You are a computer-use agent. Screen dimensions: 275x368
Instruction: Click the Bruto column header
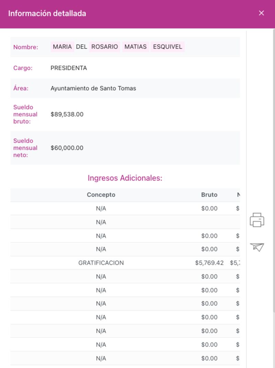tap(209, 195)
